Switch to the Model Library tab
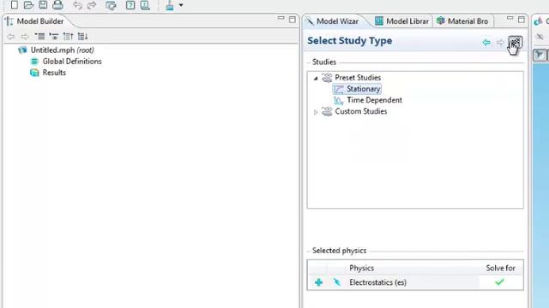This screenshot has width=549, height=308. click(402, 21)
